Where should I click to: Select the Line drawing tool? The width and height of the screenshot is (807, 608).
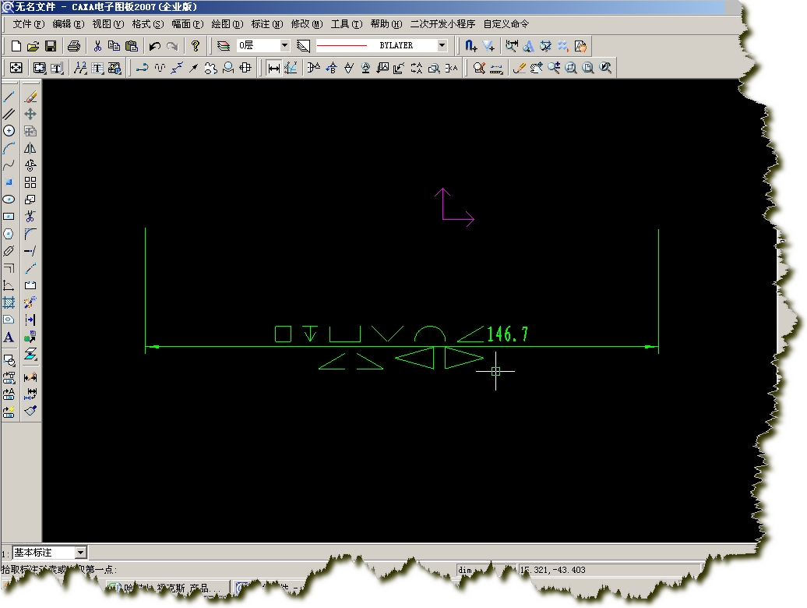tap(9, 97)
